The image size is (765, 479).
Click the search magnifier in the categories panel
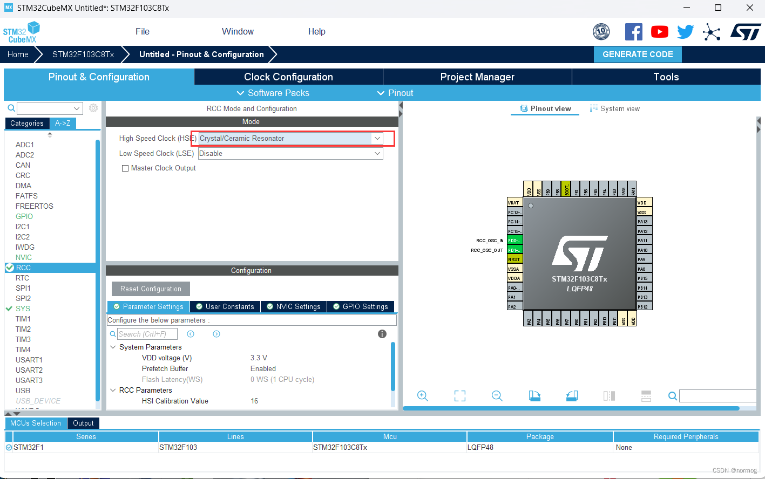pos(11,108)
